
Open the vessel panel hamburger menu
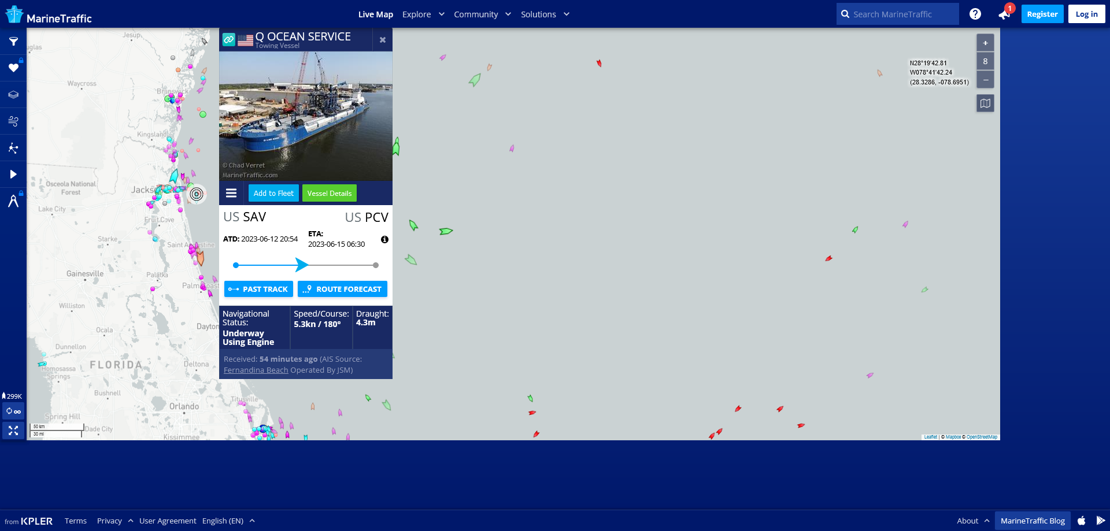point(231,193)
